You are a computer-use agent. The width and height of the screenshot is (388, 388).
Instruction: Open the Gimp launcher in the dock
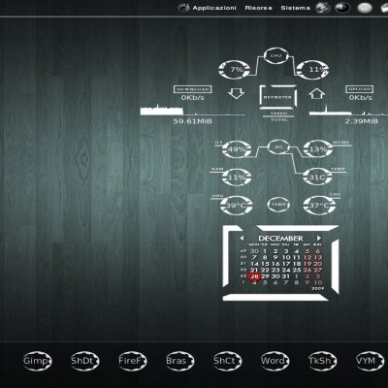tap(37, 361)
